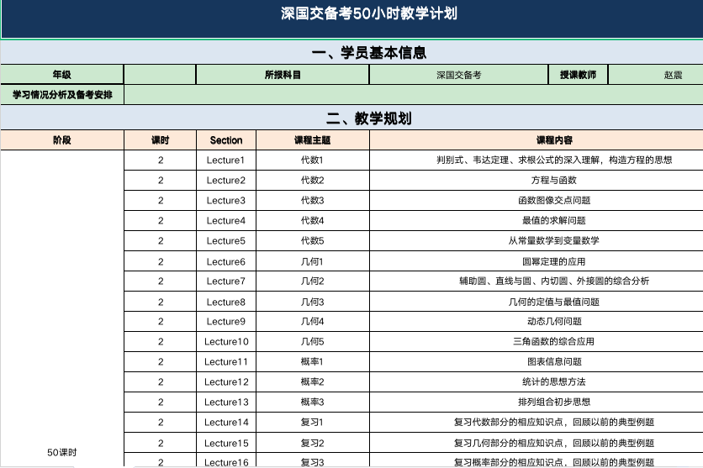The width and height of the screenshot is (703, 468).
Task: Click the content cell 图表信息问题
Action: [536, 361]
